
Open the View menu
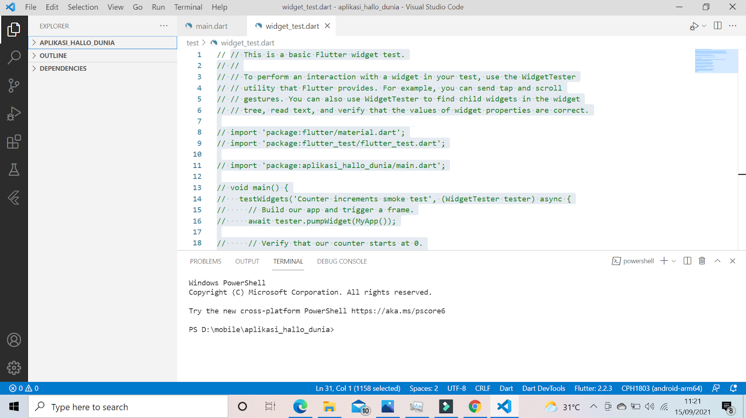(x=116, y=7)
